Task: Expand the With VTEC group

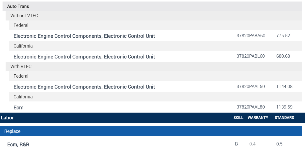Action: 21,67
